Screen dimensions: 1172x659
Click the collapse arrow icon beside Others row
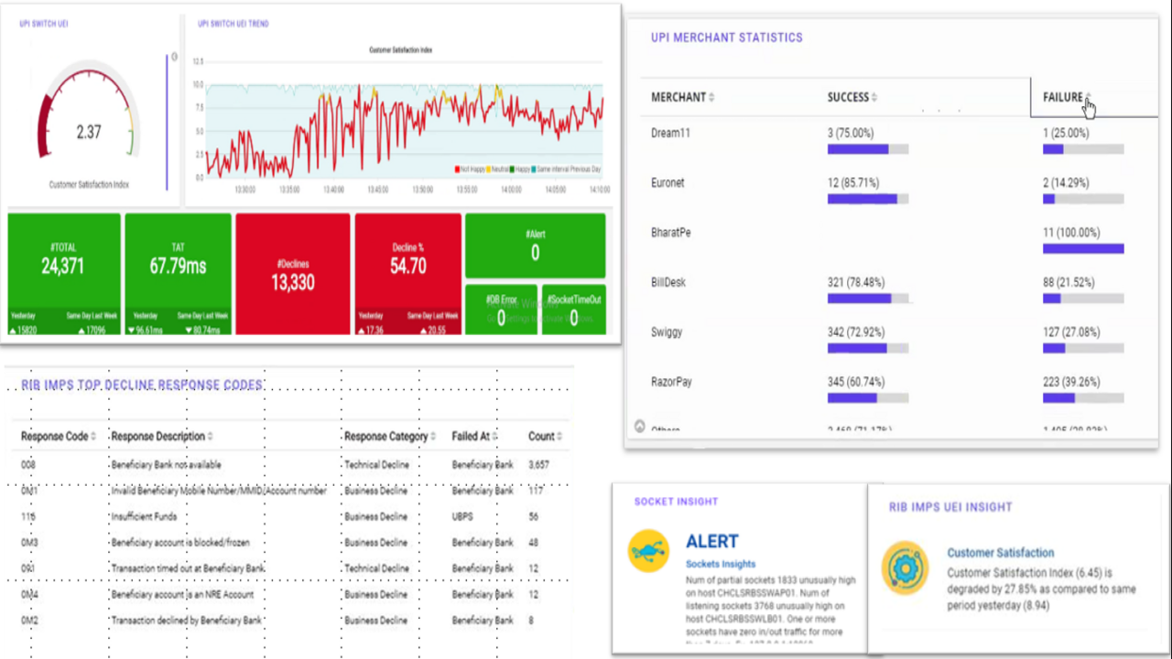click(x=639, y=427)
